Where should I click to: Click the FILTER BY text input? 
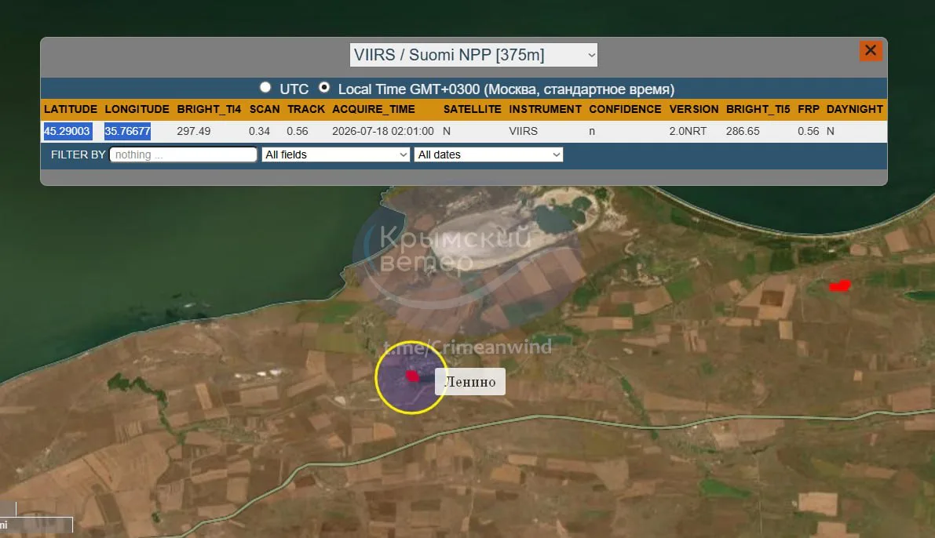(x=183, y=155)
